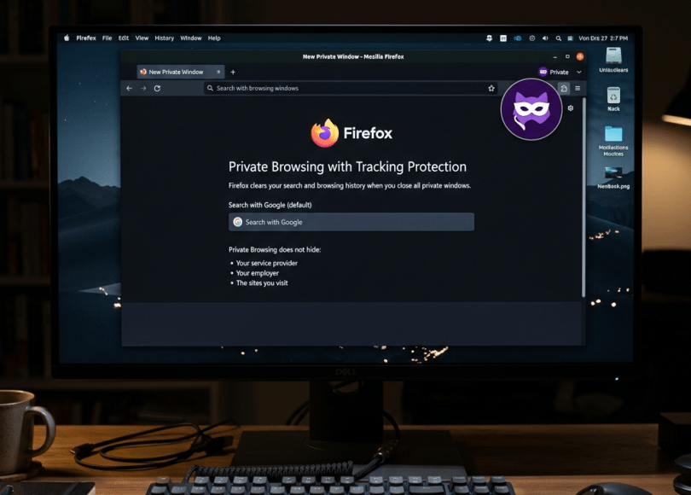
Task: Click the Google icon in the search field
Action: coord(237,222)
